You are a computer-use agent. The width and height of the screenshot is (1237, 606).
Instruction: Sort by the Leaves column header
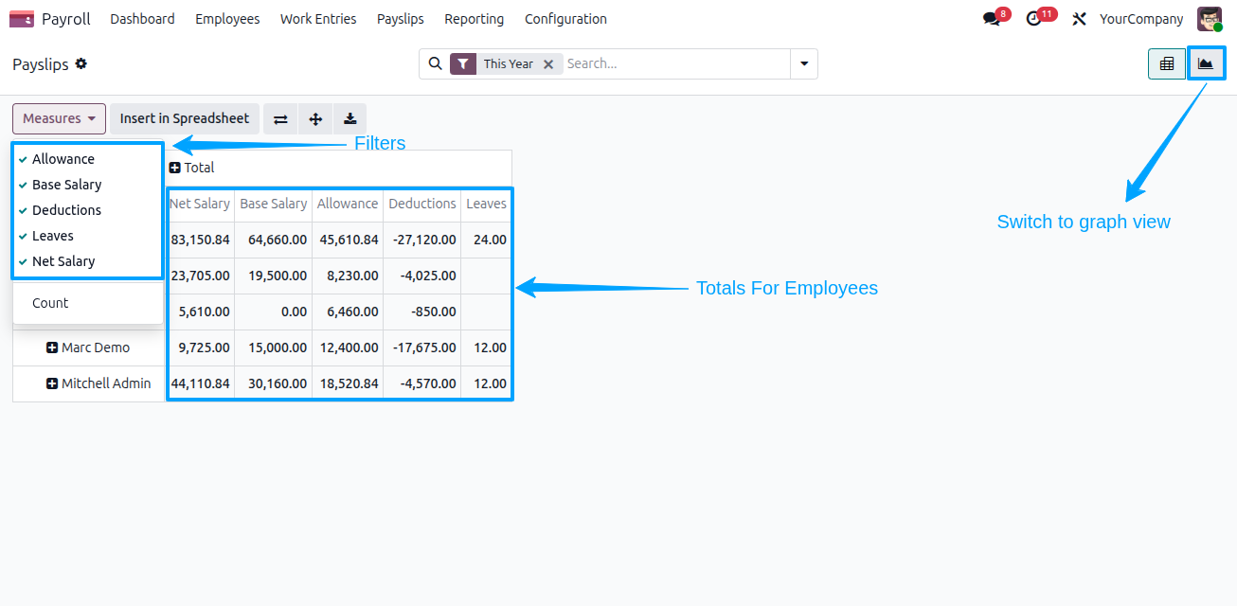(487, 204)
